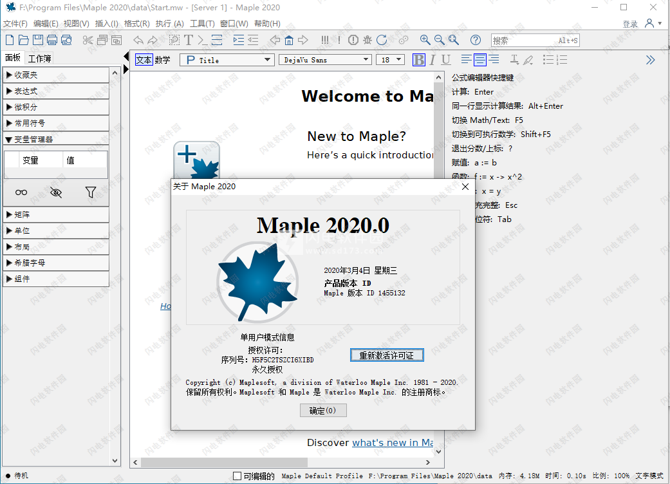Outdent the section using the outdent icon
The image size is (670, 484).
[x=253, y=40]
